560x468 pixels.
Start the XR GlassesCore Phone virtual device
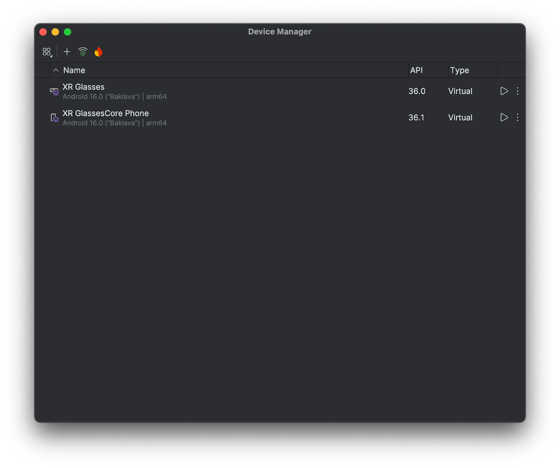pos(504,118)
